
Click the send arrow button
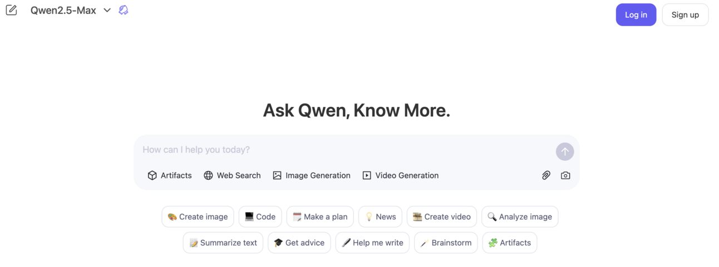tap(565, 151)
